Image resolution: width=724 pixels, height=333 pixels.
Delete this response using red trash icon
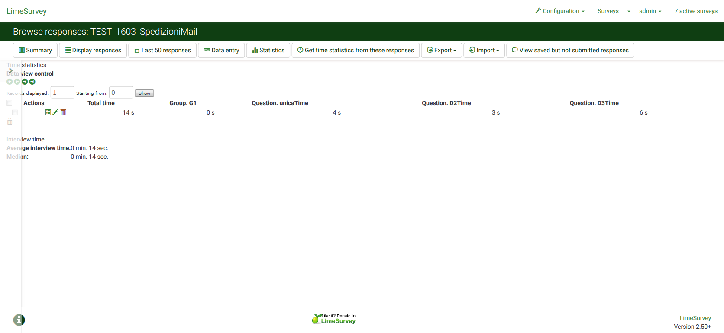[x=63, y=112]
